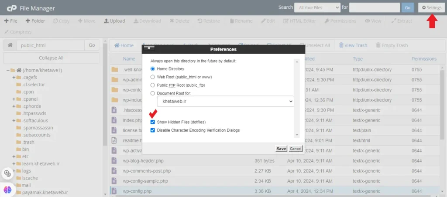Focus the search text field
Viewport: 447px width, 197px height.
375,8
